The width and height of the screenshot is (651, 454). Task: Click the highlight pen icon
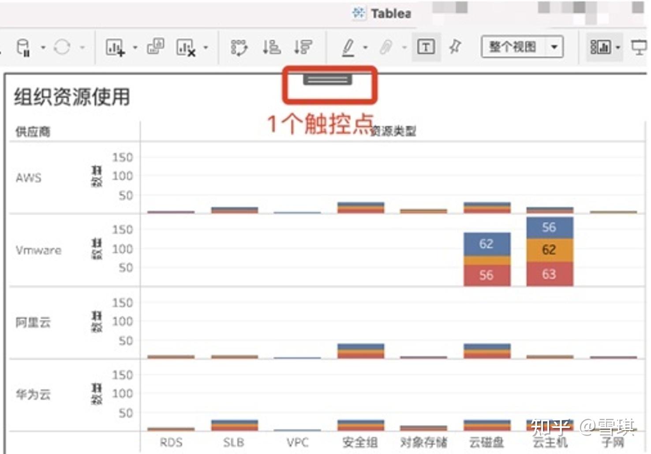348,47
